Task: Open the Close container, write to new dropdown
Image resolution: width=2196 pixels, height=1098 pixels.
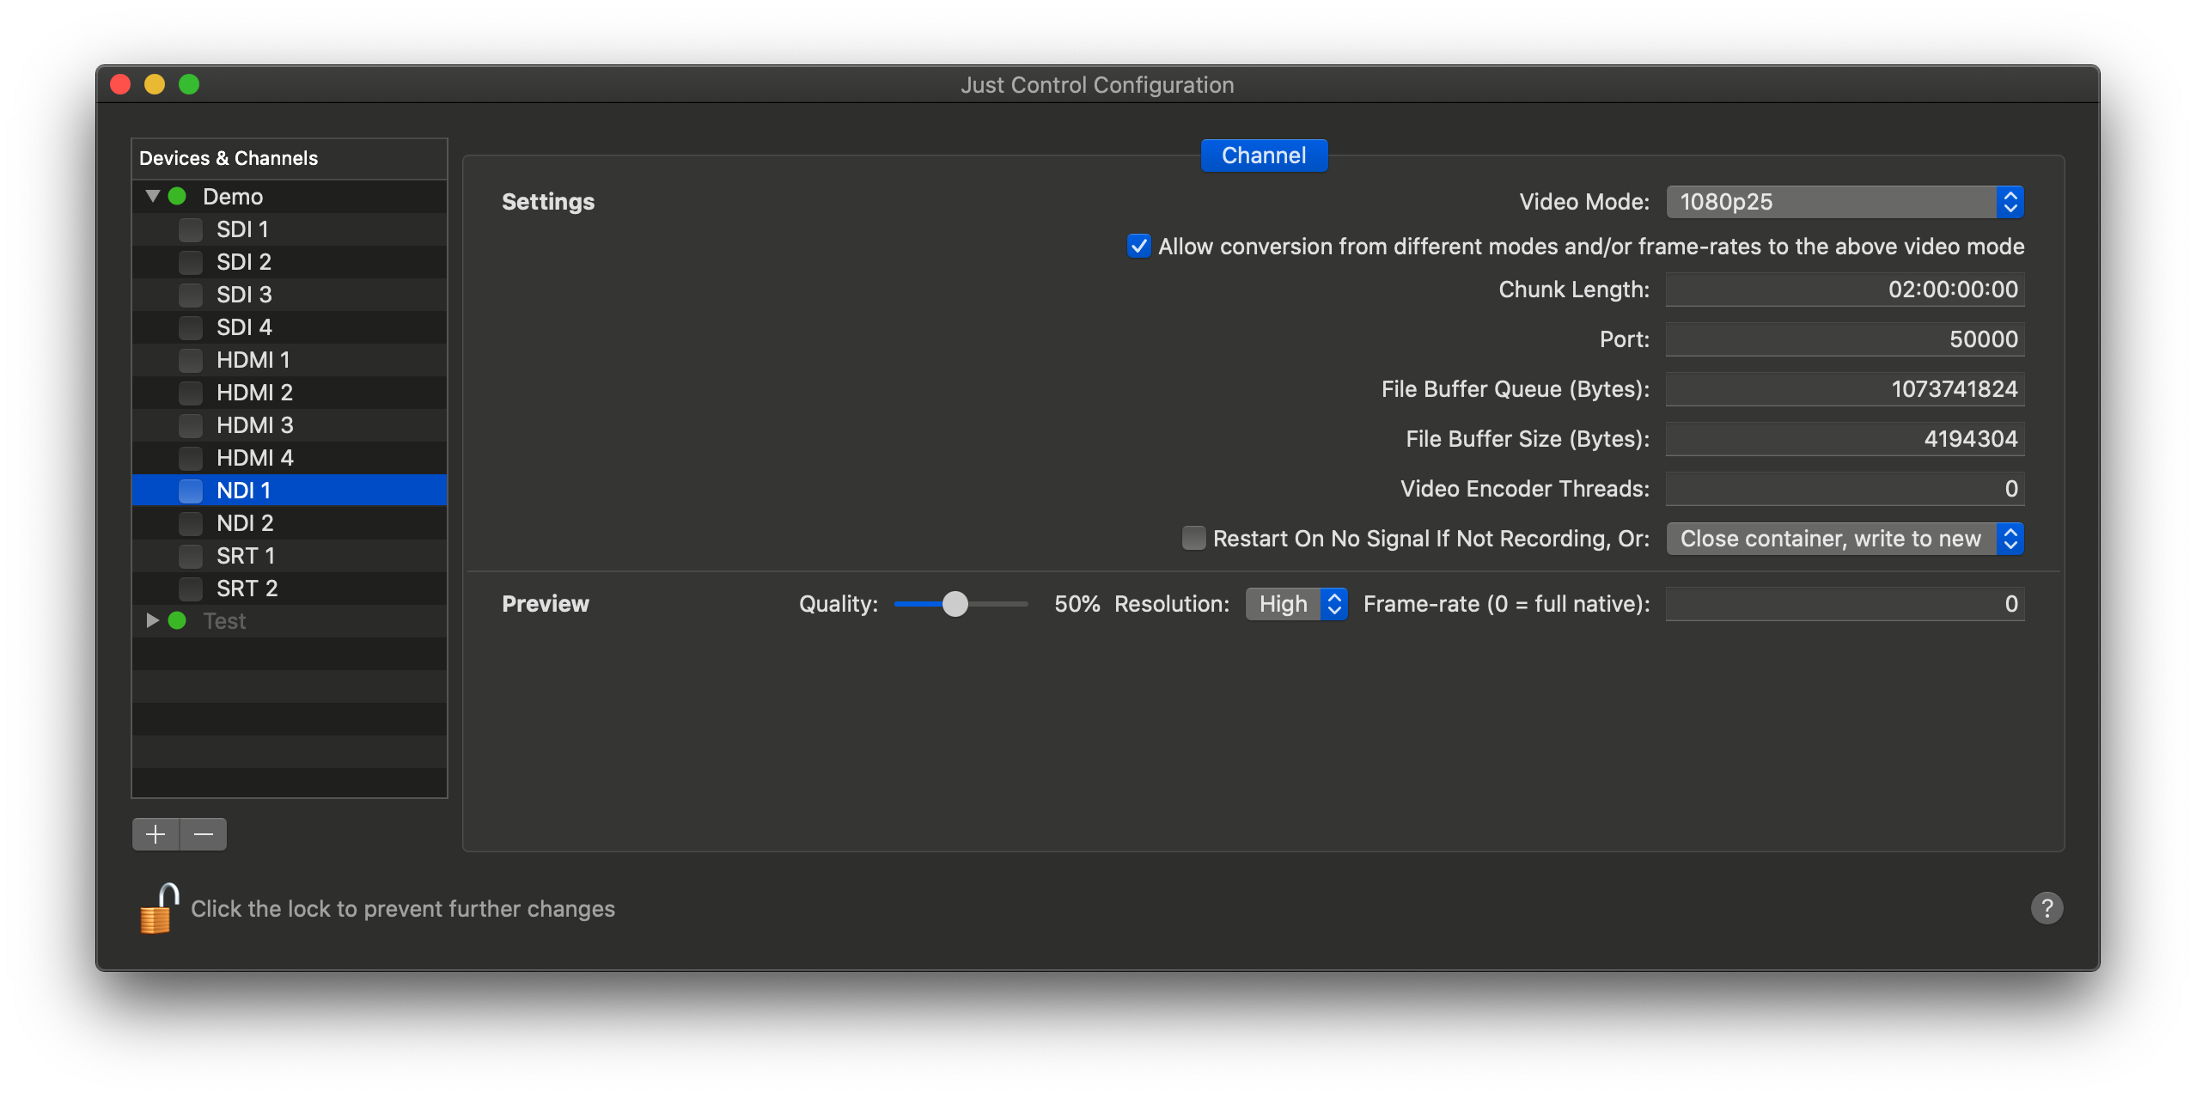Action: coord(1845,539)
